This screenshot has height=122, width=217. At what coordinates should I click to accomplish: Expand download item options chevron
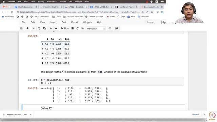click(30, 115)
